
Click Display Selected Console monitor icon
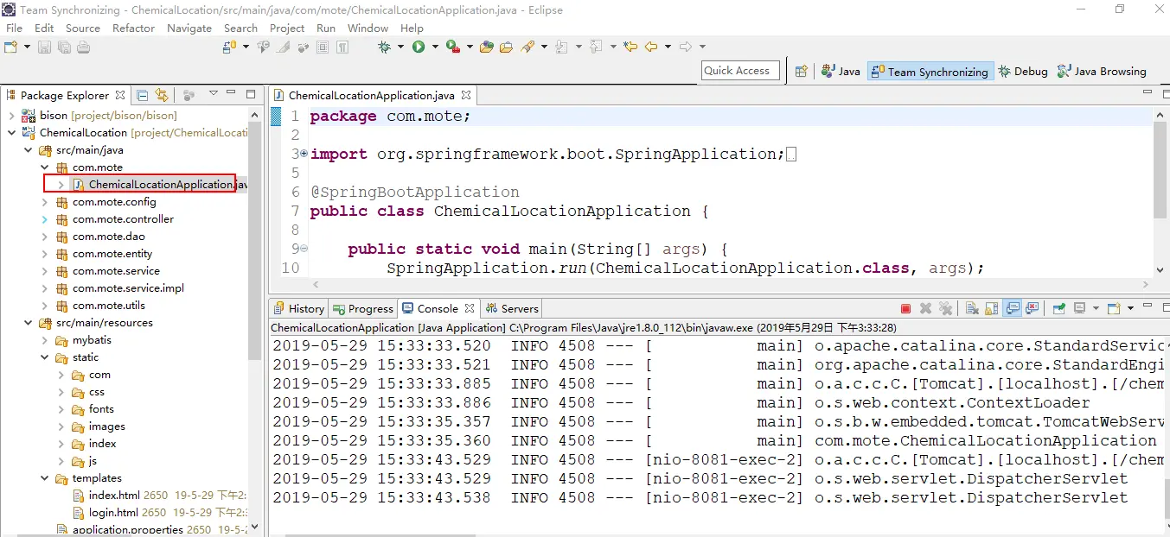1078,308
